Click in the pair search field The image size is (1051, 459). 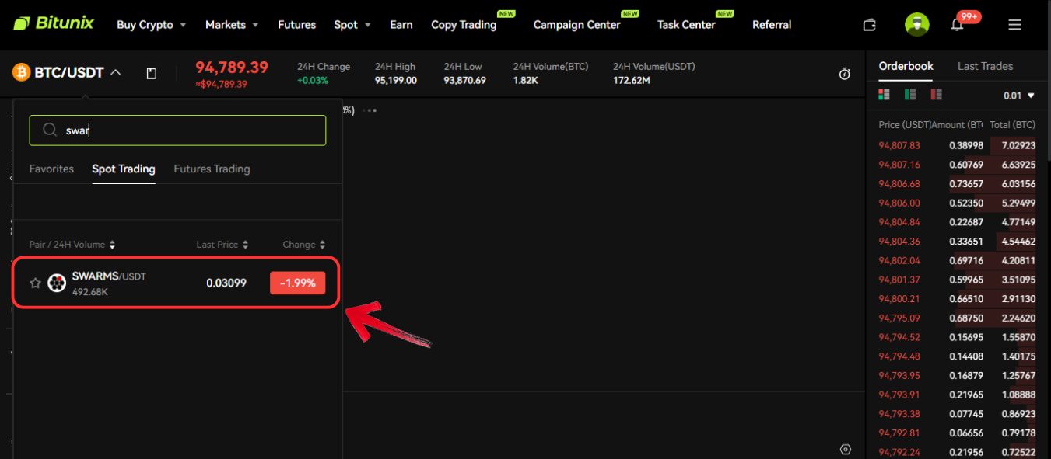(177, 130)
